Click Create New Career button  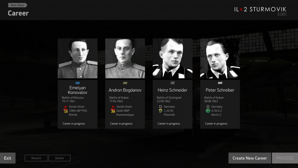pos(250,158)
